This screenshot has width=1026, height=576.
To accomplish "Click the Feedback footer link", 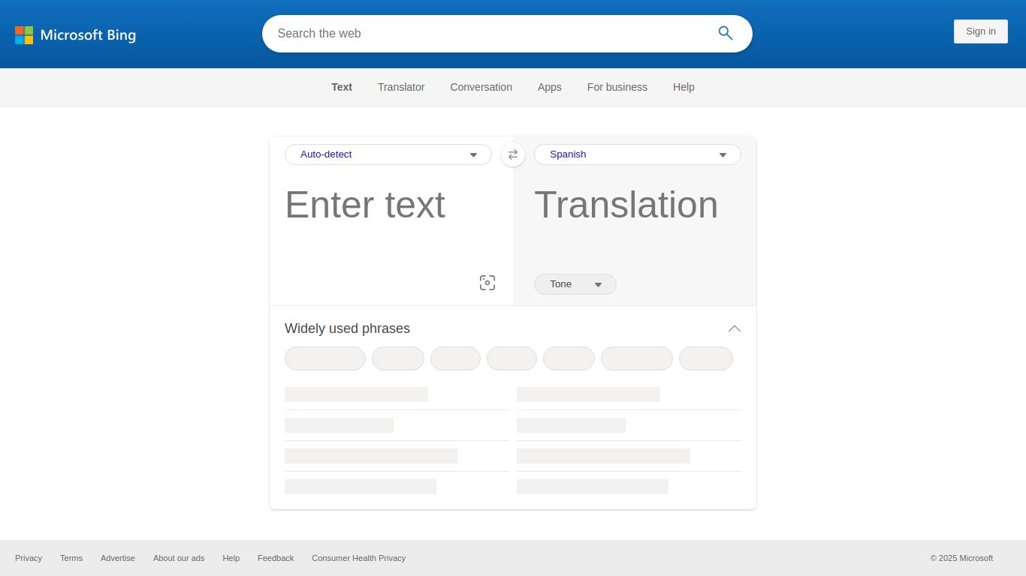I will pyautogui.click(x=275, y=558).
